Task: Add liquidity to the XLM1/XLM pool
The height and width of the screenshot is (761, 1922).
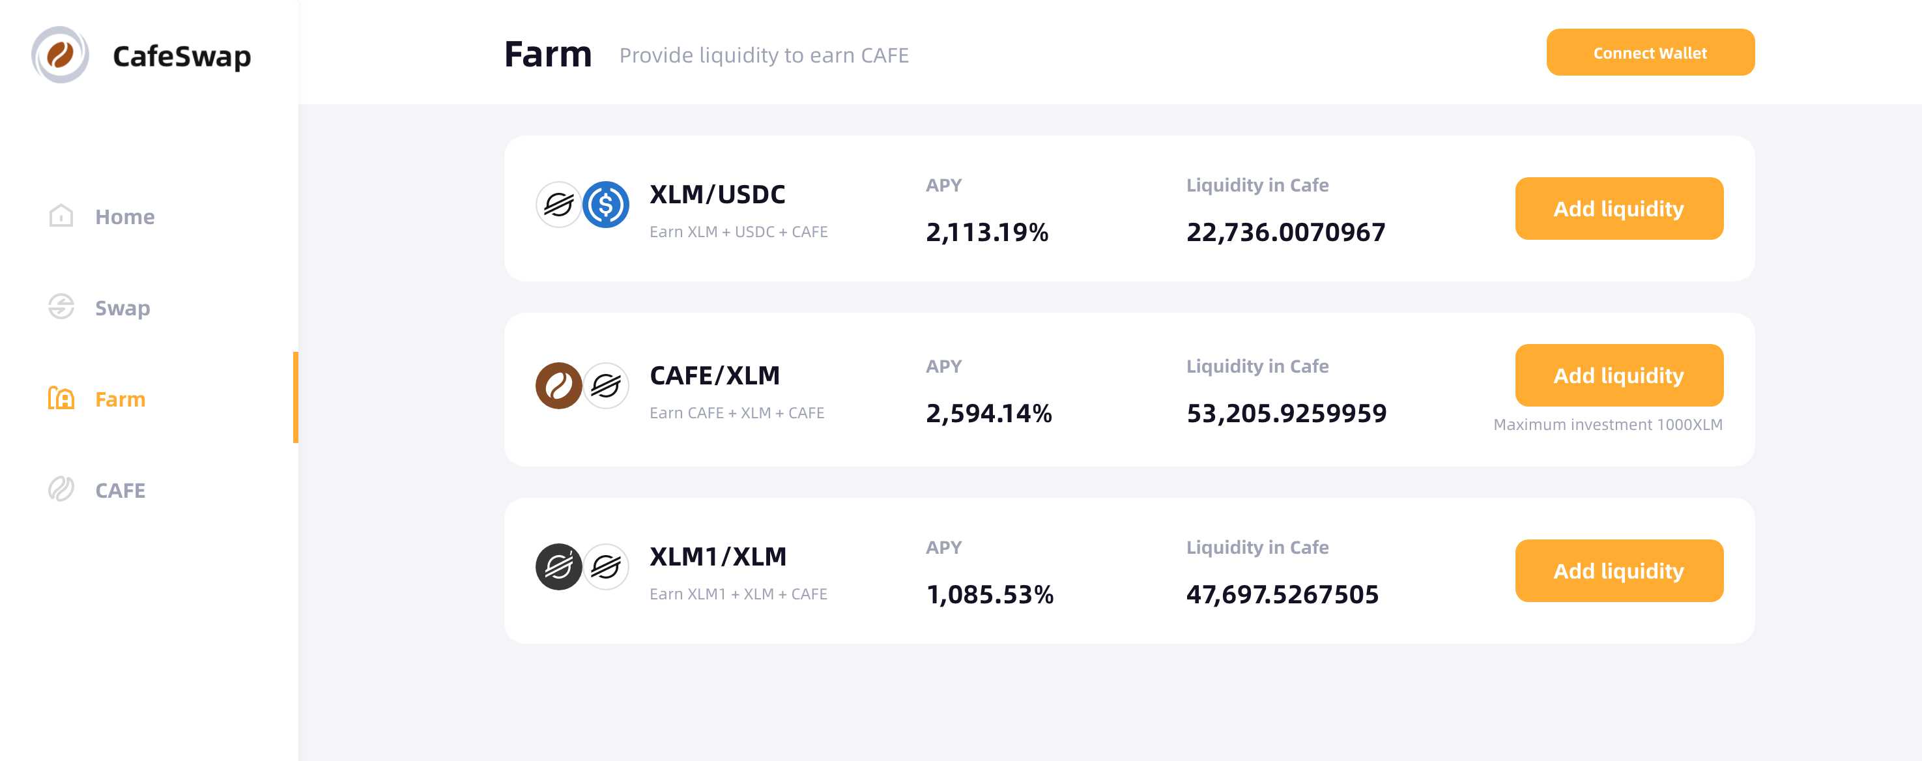Action: coord(1618,571)
